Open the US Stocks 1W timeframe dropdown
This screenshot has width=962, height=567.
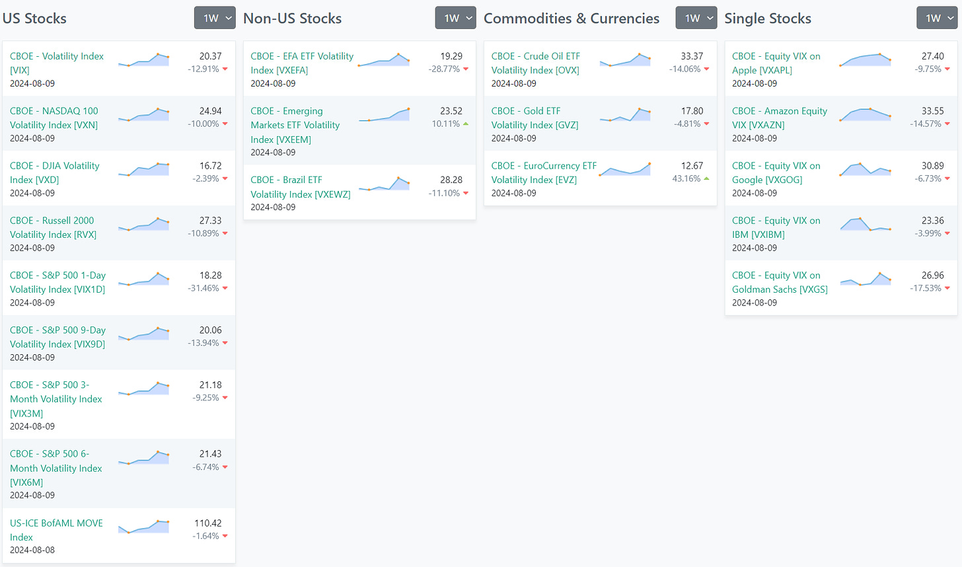[x=215, y=19]
